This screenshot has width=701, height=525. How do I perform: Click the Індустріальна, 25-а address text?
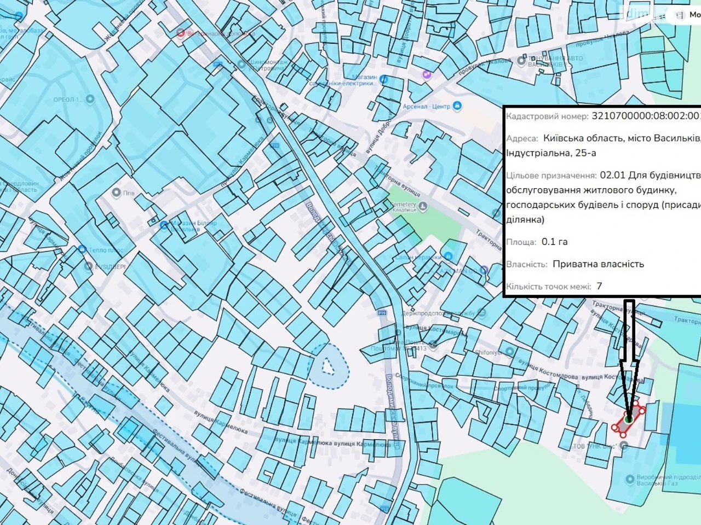coord(551,153)
